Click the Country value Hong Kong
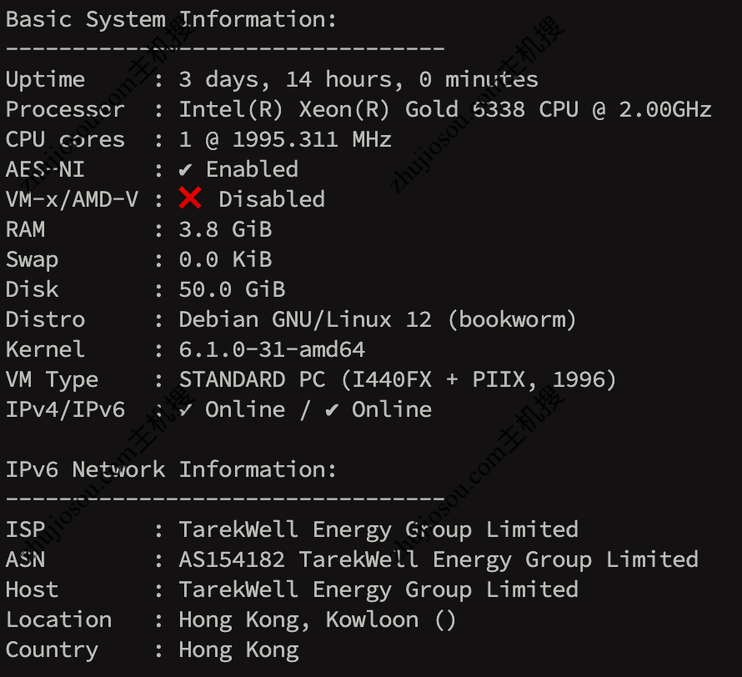Viewport: 742px width, 677px height. [x=238, y=649]
